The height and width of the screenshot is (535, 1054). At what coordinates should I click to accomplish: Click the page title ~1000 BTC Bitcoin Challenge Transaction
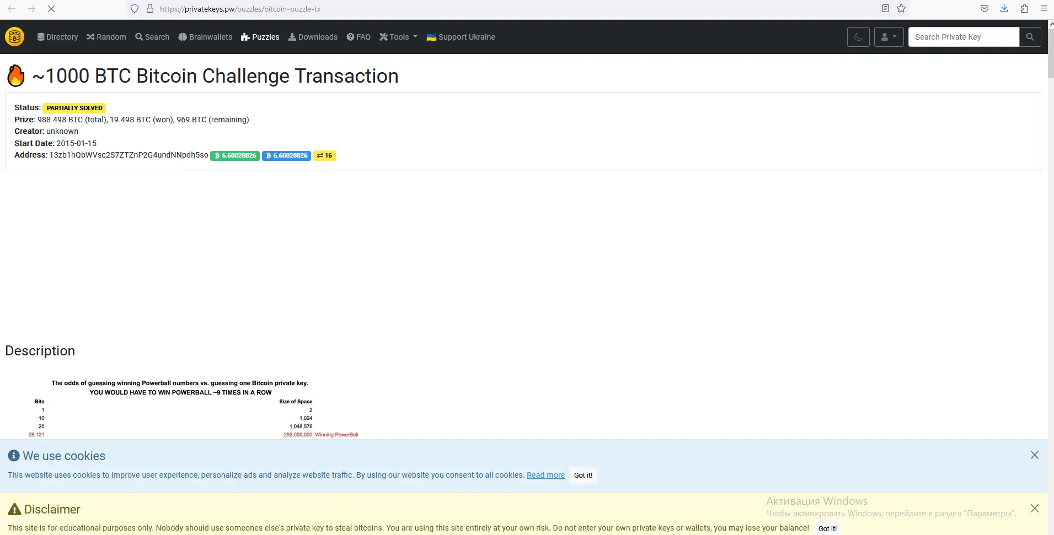[215, 76]
